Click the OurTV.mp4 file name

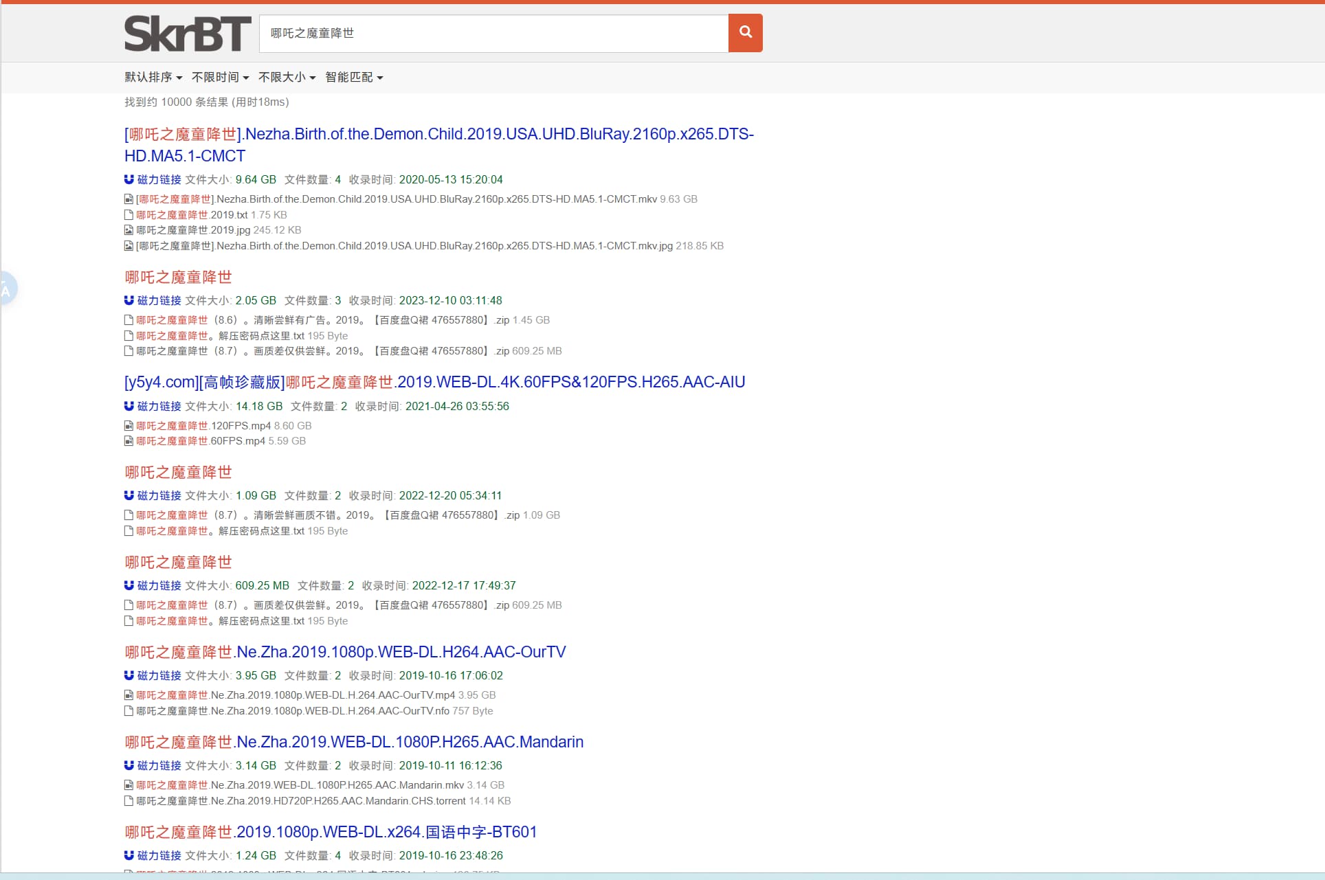(x=296, y=695)
